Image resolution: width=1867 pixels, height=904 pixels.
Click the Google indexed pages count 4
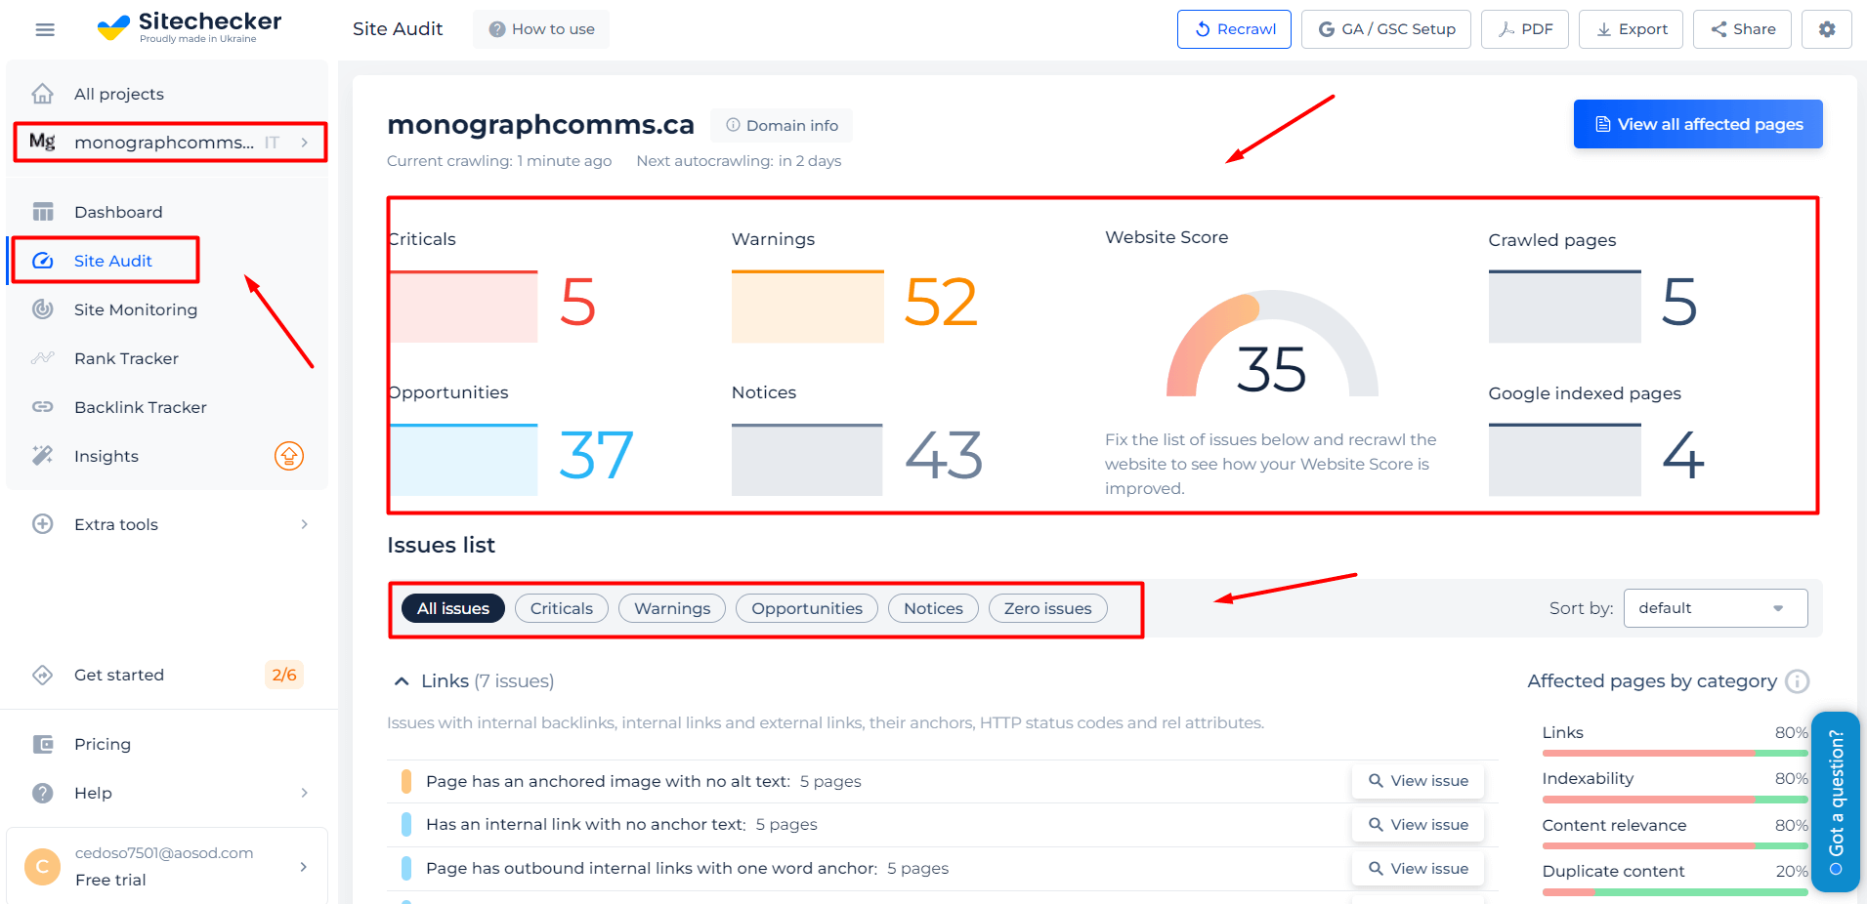1683,455
